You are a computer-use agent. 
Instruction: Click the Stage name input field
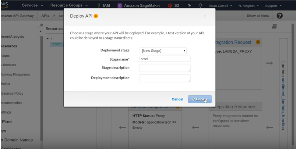(x=165, y=59)
